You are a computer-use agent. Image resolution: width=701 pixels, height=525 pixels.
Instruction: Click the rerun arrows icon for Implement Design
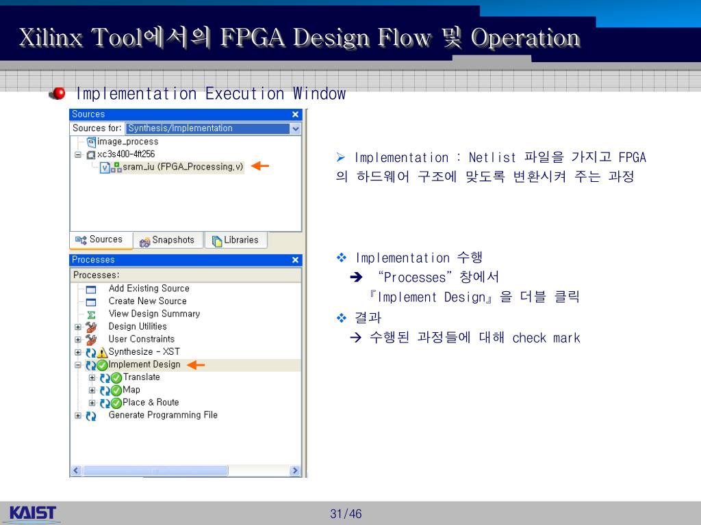click(91, 366)
